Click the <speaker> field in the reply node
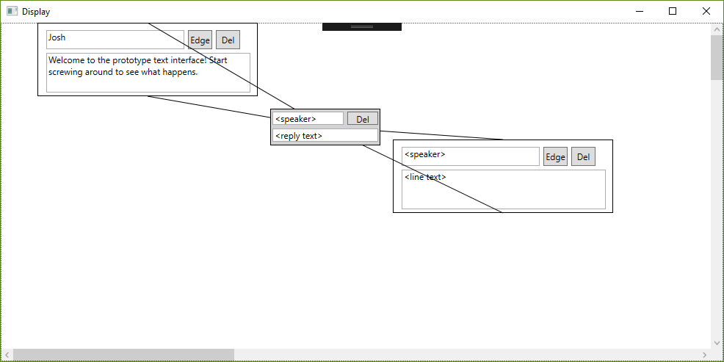This screenshot has height=362, width=724. click(308, 119)
